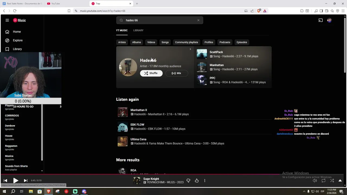Open the Windows Start menu
The height and width of the screenshot is (195, 347).
pos(5,191)
